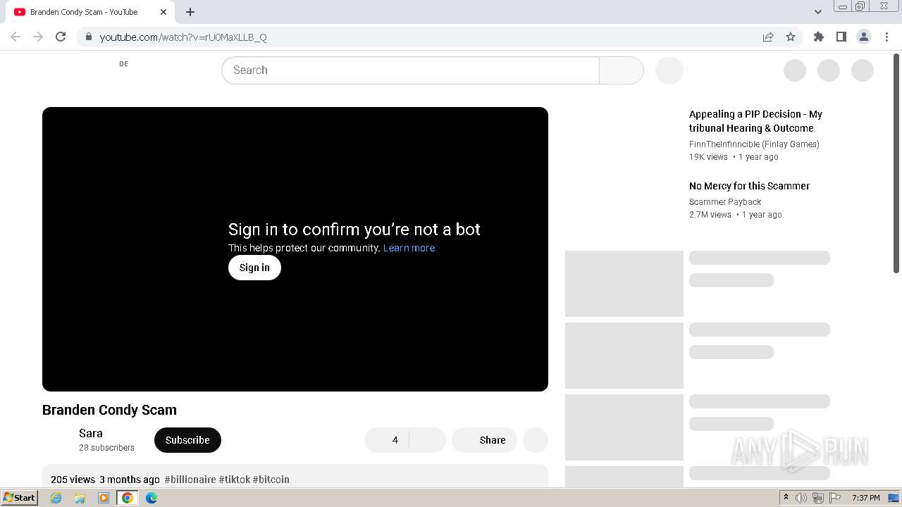This screenshot has width=902, height=507.
Task: Subscribe to the Sara channel
Action: point(187,440)
